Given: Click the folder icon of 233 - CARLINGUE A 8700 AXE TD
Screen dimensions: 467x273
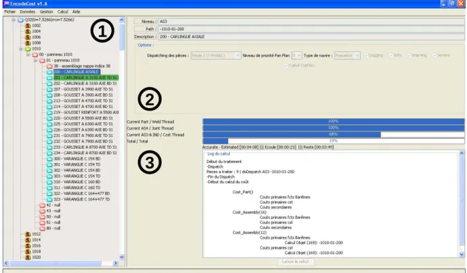Looking at the screenshot, I should click(49, 147).
